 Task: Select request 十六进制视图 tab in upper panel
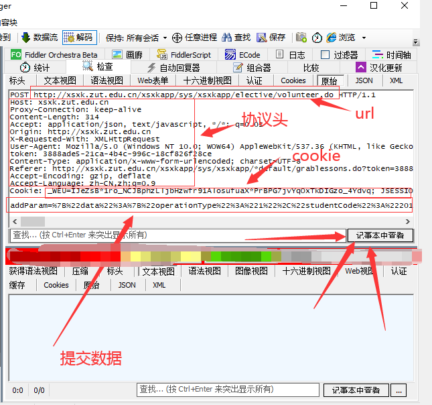207,80
